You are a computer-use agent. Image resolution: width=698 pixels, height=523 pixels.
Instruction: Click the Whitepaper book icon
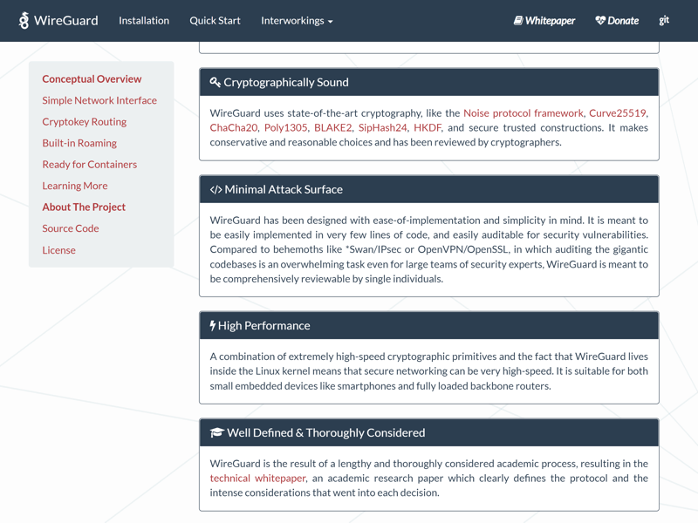pyautogui.click(x=518, y=20)
